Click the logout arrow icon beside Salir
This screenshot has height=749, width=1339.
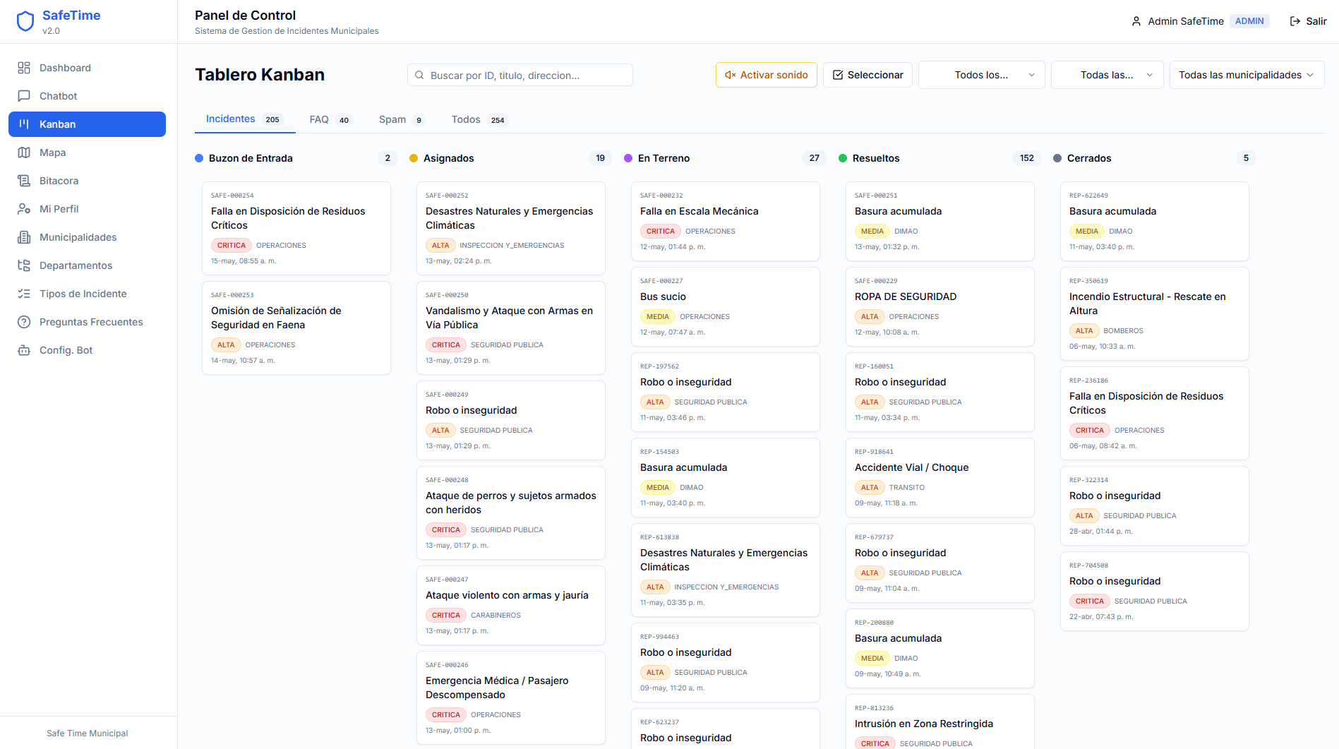(1295, 21)
